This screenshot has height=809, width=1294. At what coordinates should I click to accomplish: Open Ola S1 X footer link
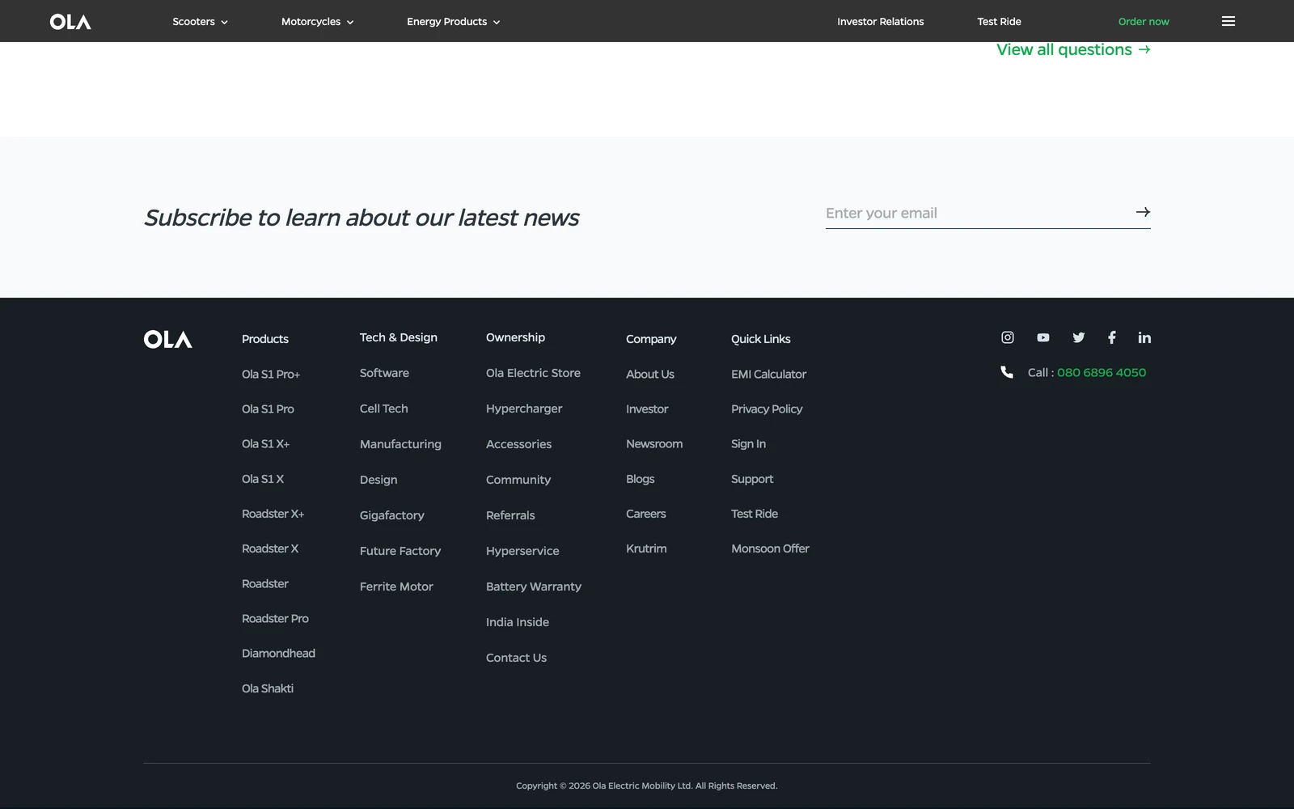[263, 479]
